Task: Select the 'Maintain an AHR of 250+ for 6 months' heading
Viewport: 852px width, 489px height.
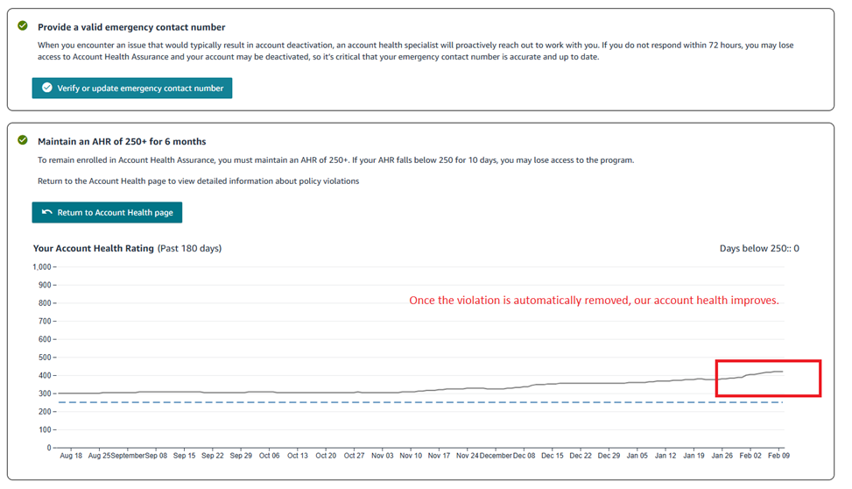Action: coord(122,141)
